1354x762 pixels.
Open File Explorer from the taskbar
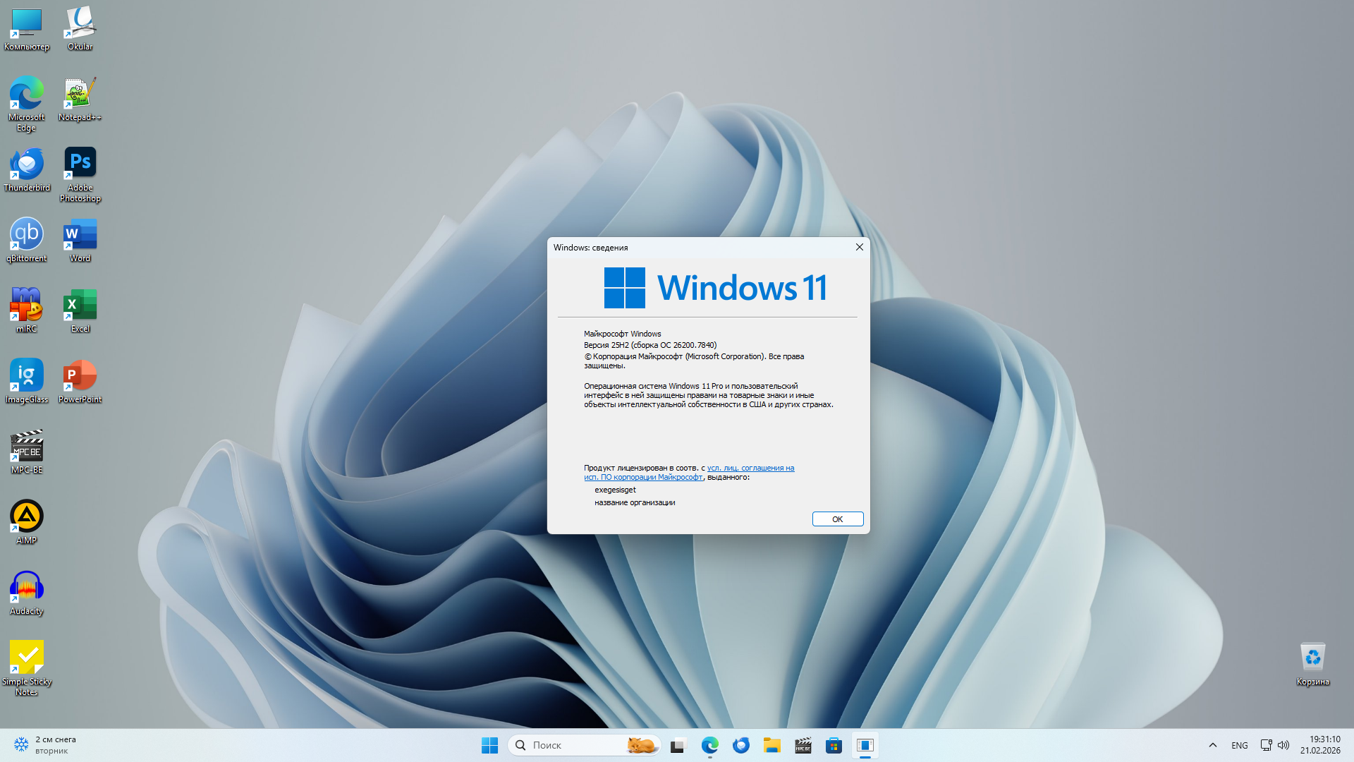(x=771, y=745)
